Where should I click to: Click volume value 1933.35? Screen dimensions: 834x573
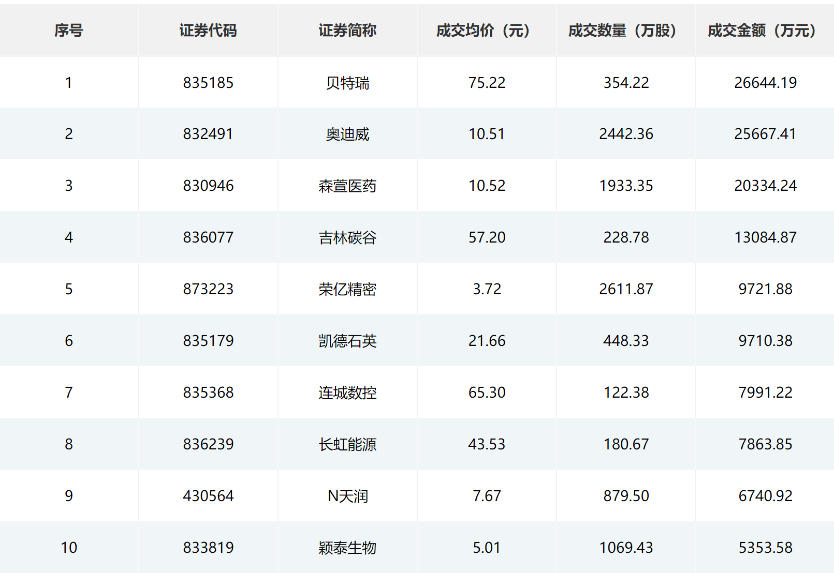coord(626,186)
